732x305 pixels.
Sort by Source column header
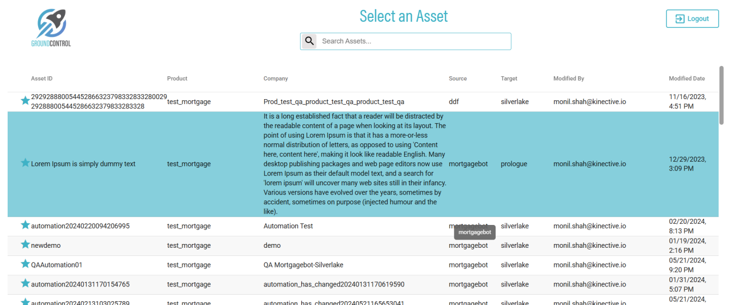point(457,78)
